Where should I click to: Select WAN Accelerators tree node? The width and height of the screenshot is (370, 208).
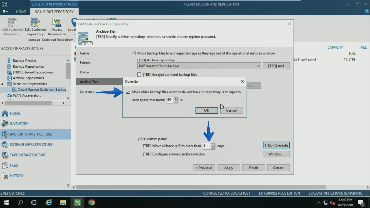coord(27,95)
